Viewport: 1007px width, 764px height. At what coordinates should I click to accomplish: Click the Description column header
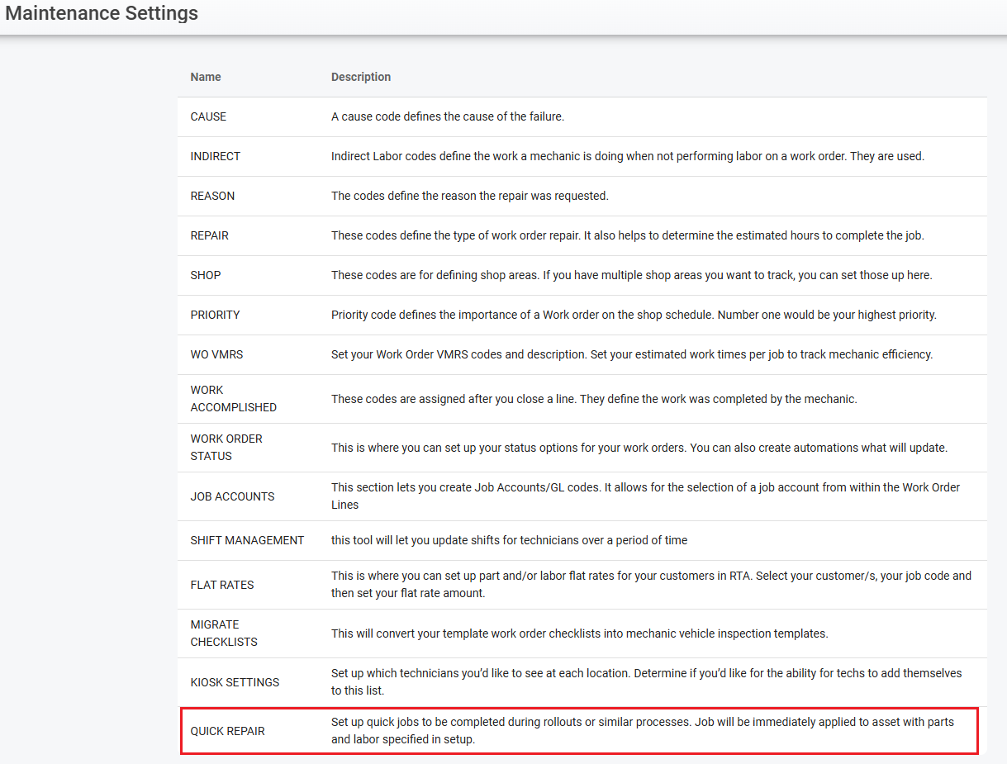click(361, 77)
